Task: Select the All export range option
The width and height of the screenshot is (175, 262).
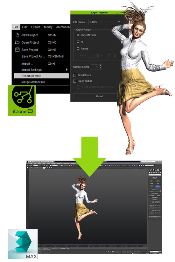Action: (x=78, y=41)
